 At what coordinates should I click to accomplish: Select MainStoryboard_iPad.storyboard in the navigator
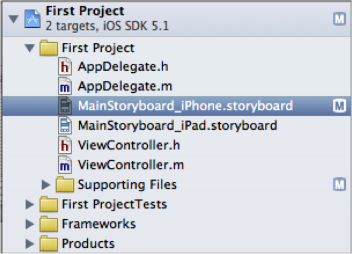pyautogui.click(x=177, y=125)
